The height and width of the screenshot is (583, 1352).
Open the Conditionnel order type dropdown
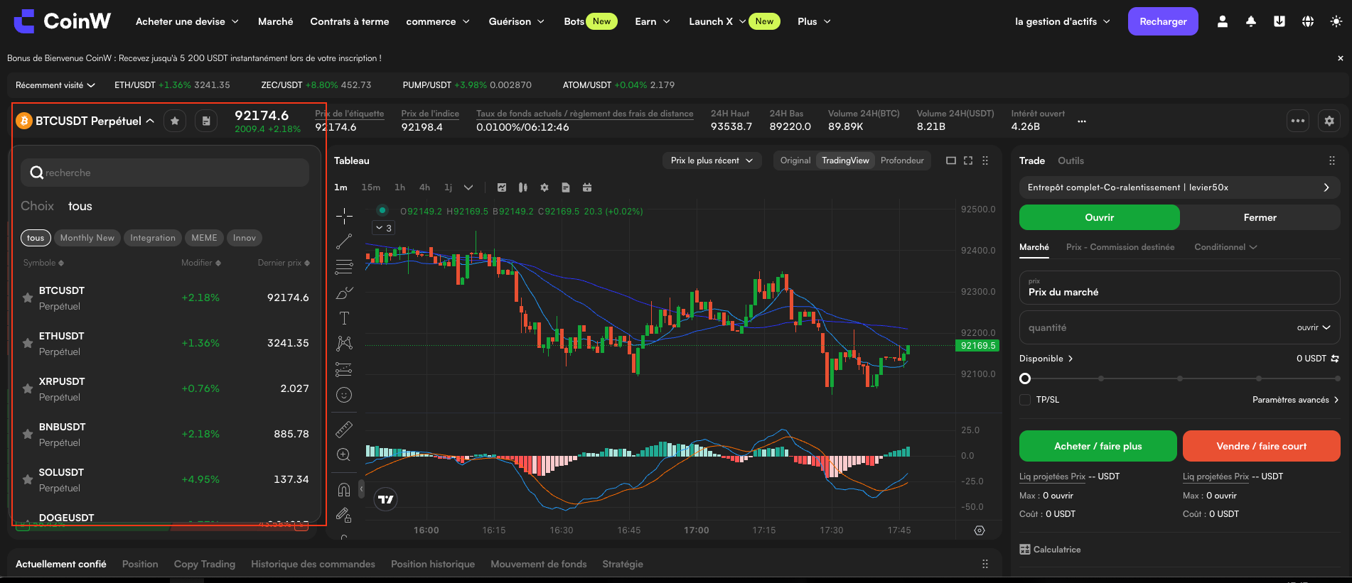pos(1225,247)
